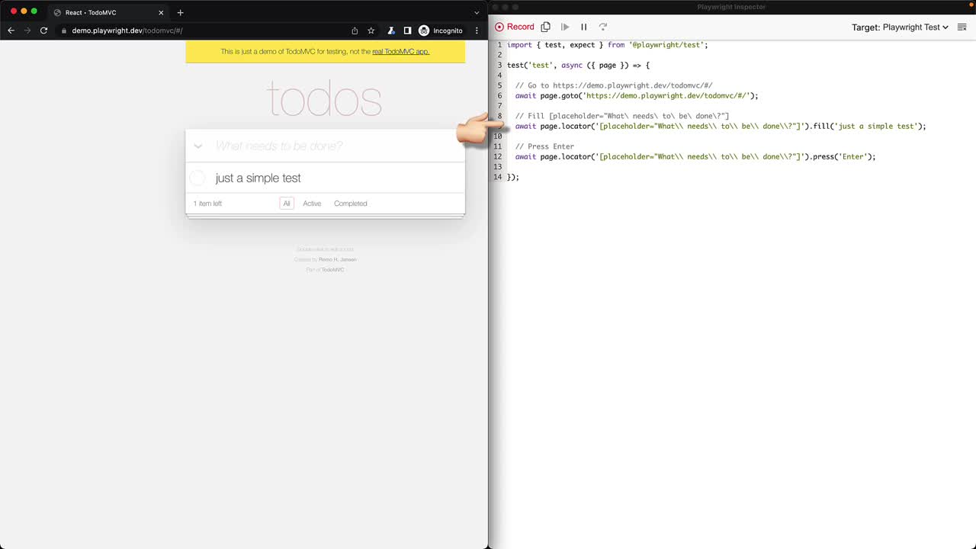Click the Record button in Playwright Inspector
The width and height of the screenshot is (976, 549).
pos(515,27)
